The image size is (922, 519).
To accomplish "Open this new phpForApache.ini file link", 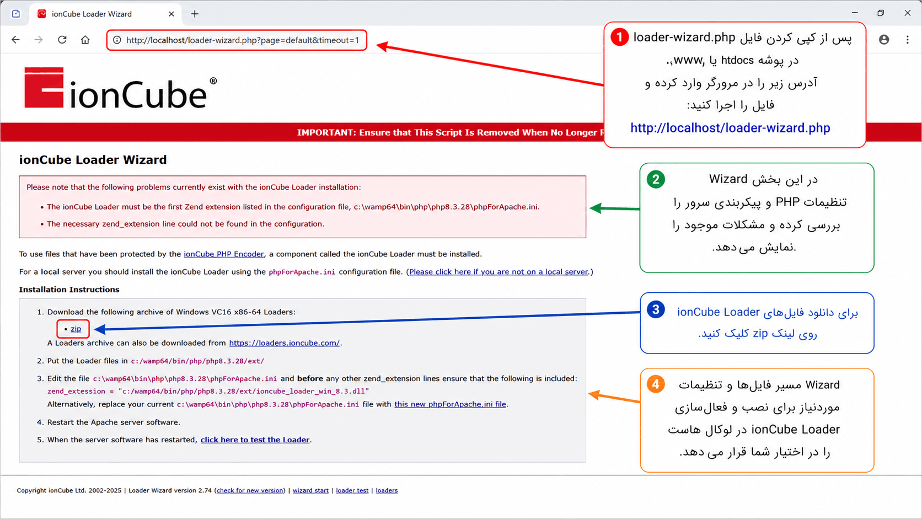I will 451,404.
